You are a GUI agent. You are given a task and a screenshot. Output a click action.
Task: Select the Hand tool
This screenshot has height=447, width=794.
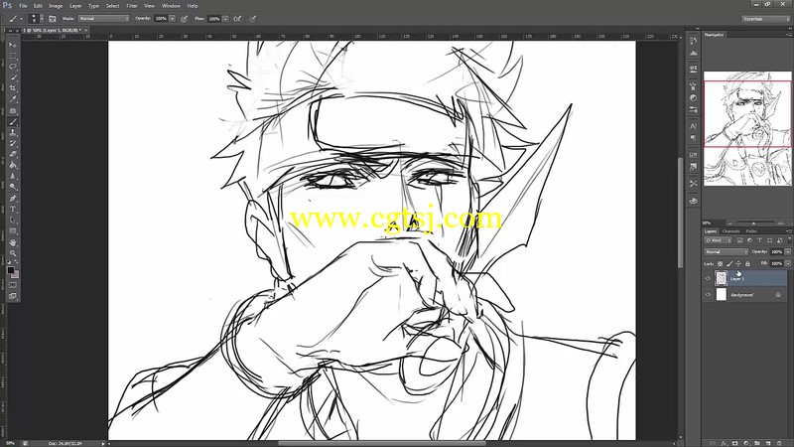click(x=13, y=242)
